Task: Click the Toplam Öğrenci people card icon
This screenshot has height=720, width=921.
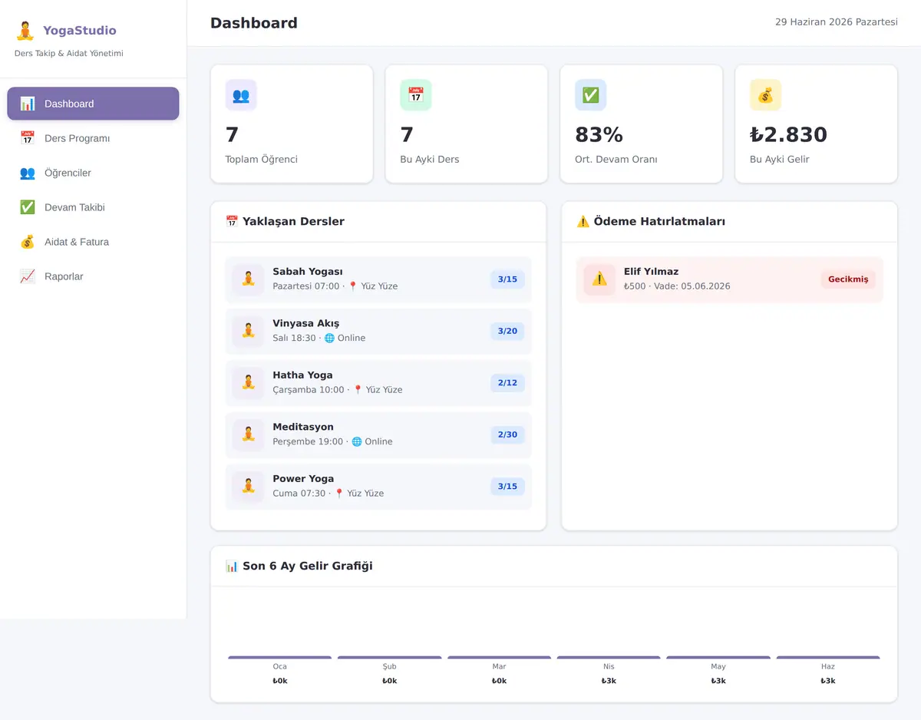Action: point(241,95)
